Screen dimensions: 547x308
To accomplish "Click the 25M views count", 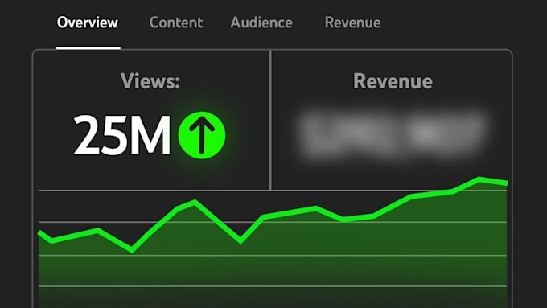I will (x=122, y=135).
